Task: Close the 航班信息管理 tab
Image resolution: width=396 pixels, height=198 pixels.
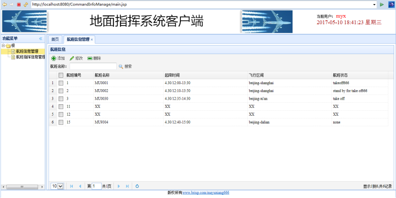Action: click(x=92, y=40)
